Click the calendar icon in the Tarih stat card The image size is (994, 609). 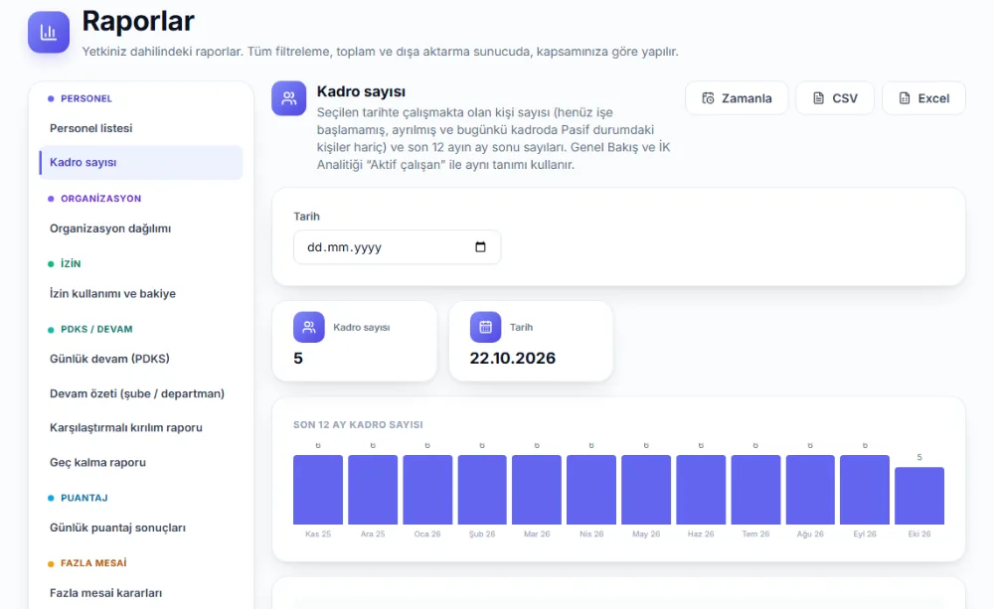[x=486, y=327]
